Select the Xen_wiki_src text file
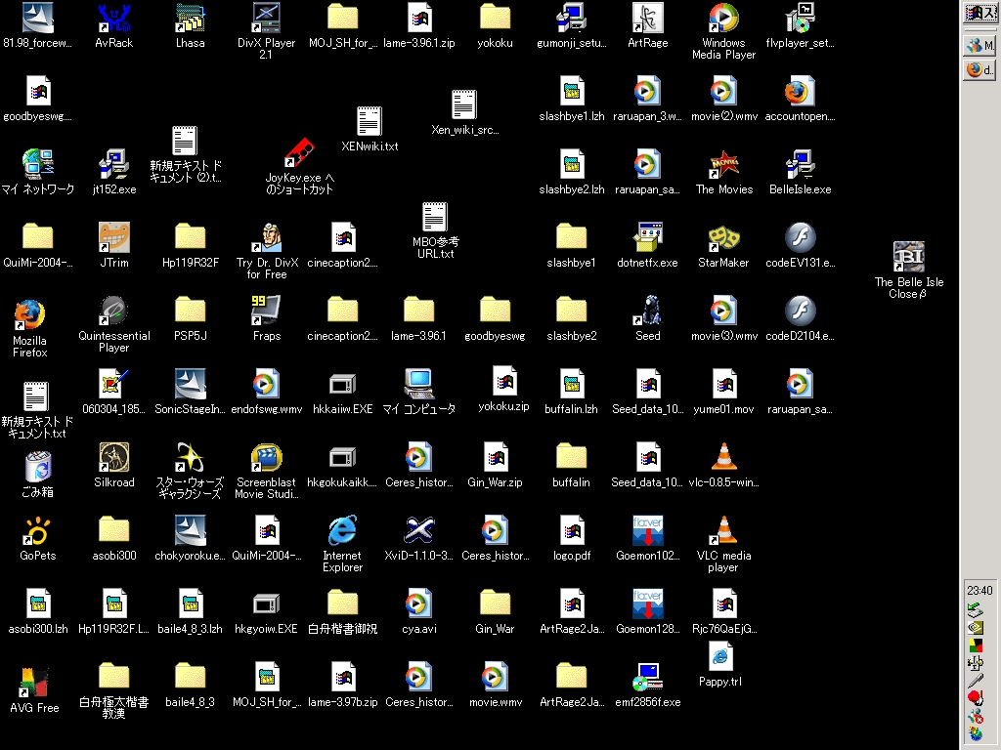This screenshot has height=750, width=1001. 464,113
